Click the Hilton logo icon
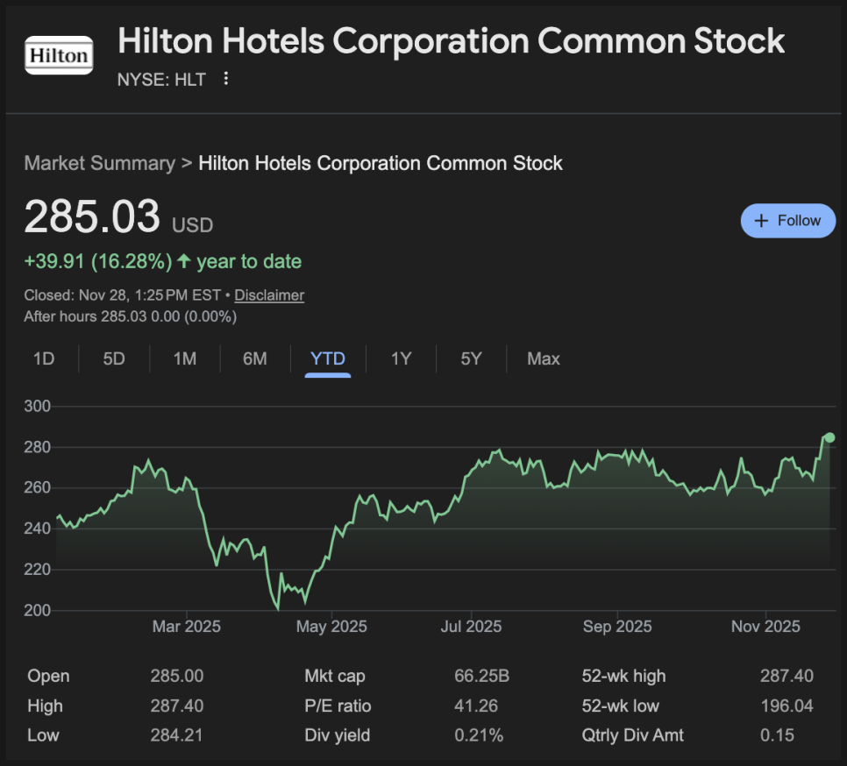847x766 pixels. (59, 55)
